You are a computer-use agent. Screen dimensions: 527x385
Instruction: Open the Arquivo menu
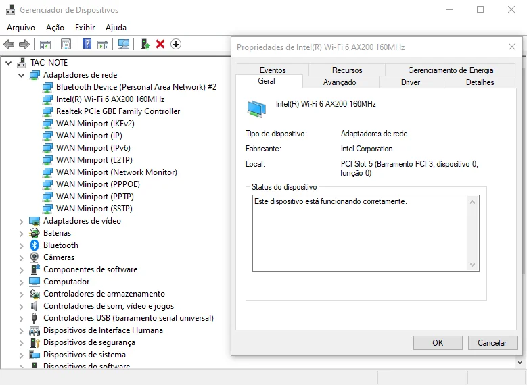[x=21, y=28]
